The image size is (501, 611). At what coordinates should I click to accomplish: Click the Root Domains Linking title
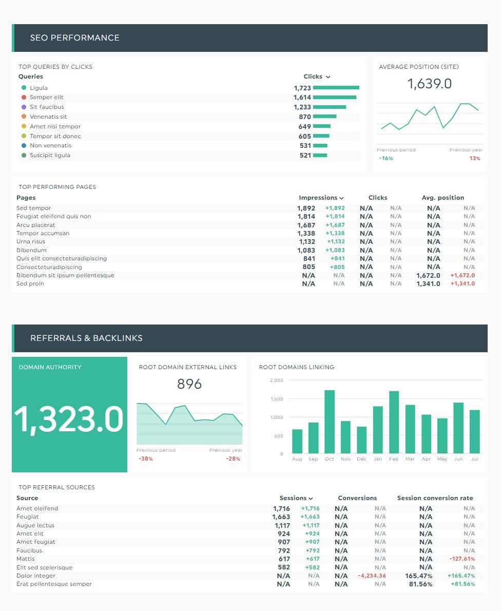tap(297, 367)
